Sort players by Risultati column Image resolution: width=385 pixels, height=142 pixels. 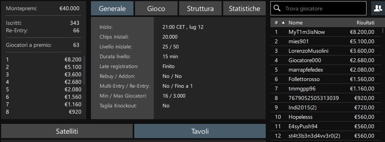[x=365, y=22]
